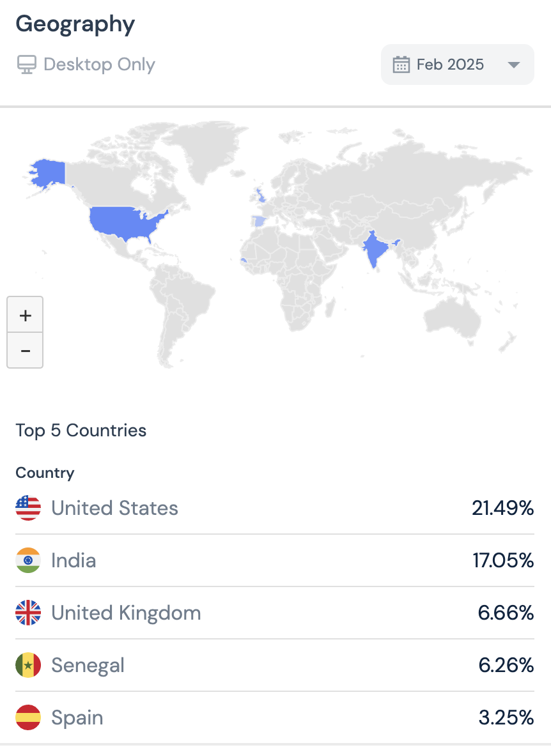Click the desktop monitor icon

click(26, 65)
